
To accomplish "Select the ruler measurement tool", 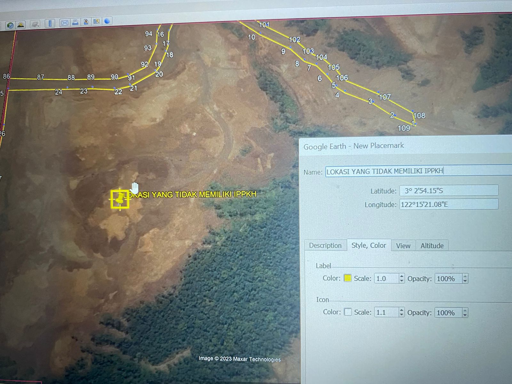I will (50, 24).
